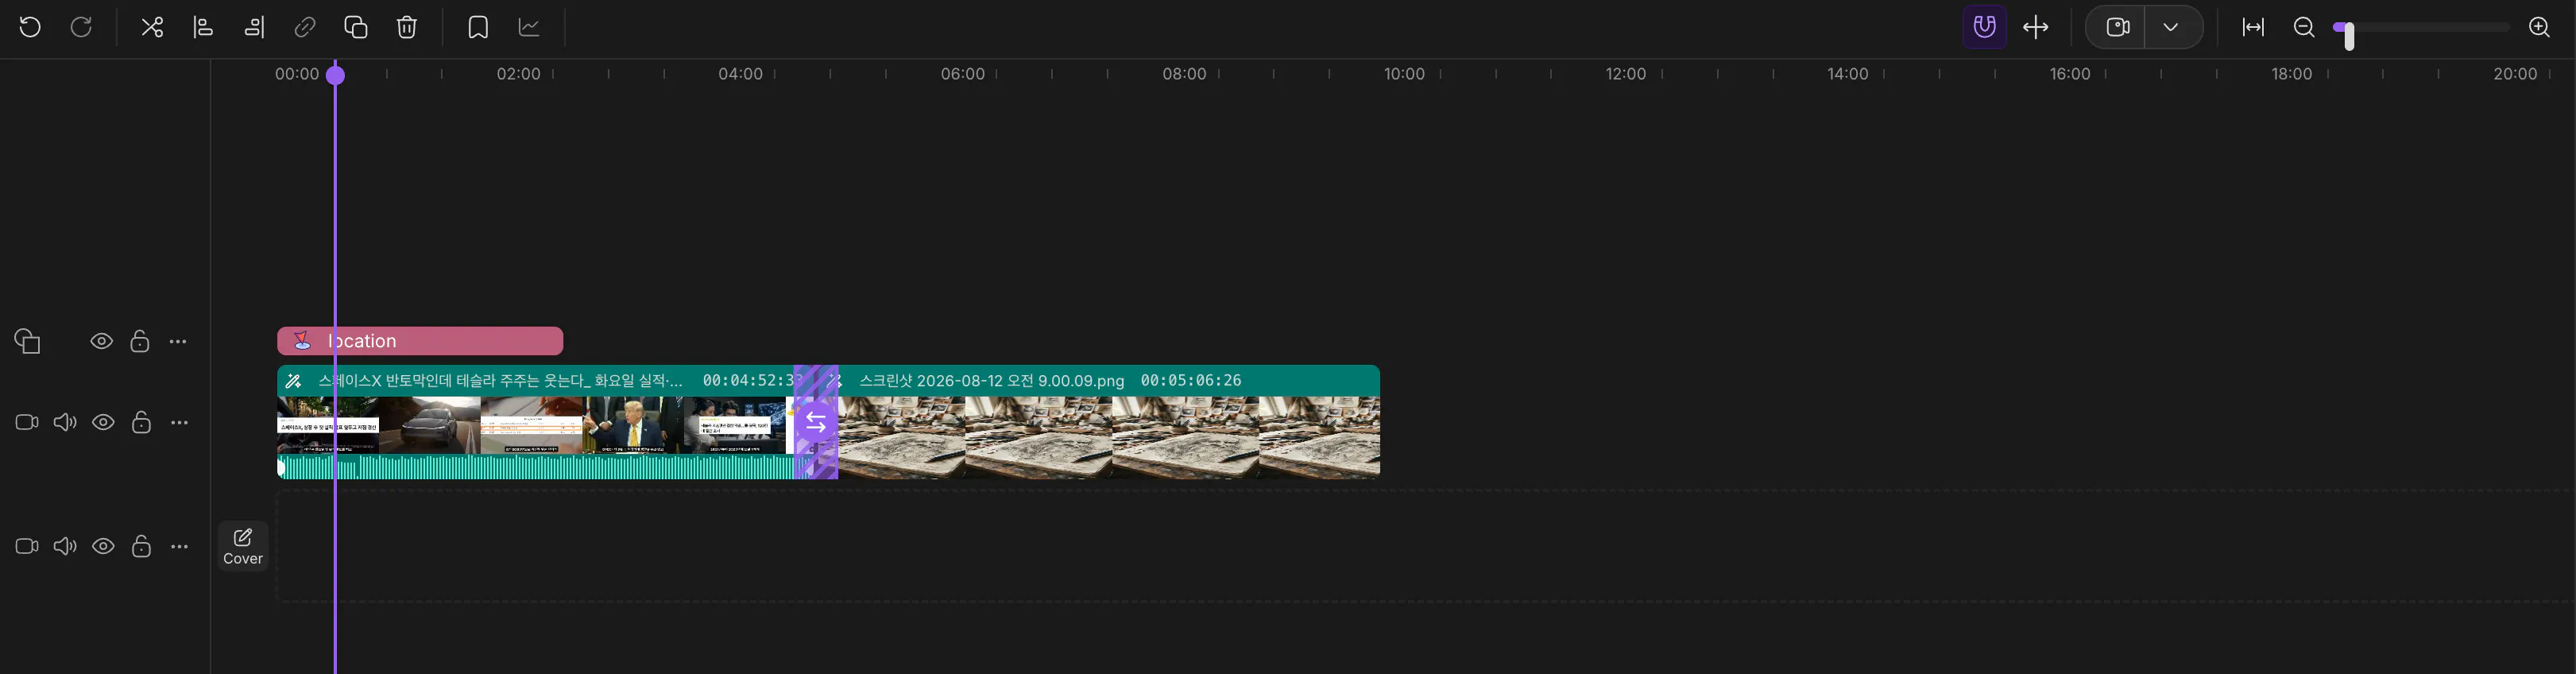Viewport: 2576px width, 674px height.
Task: Toggle magnetic snapping on the timeline
Action: pos(1984,27)
